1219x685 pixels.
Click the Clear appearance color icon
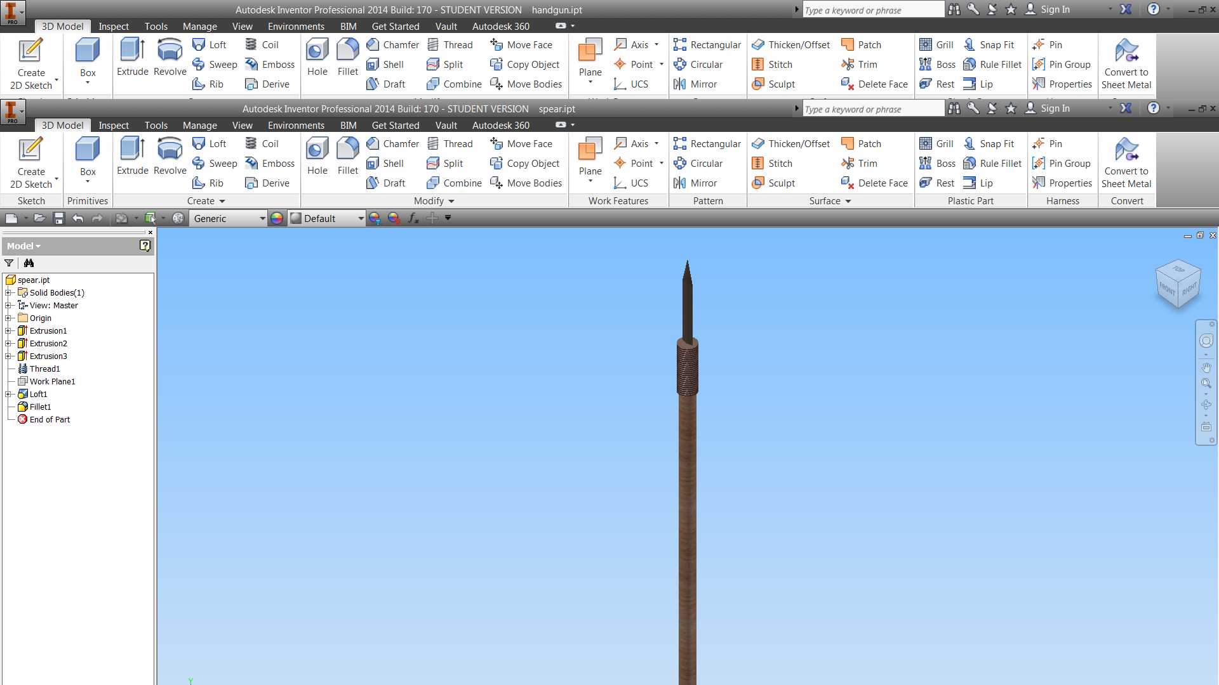tap(394, 218)
